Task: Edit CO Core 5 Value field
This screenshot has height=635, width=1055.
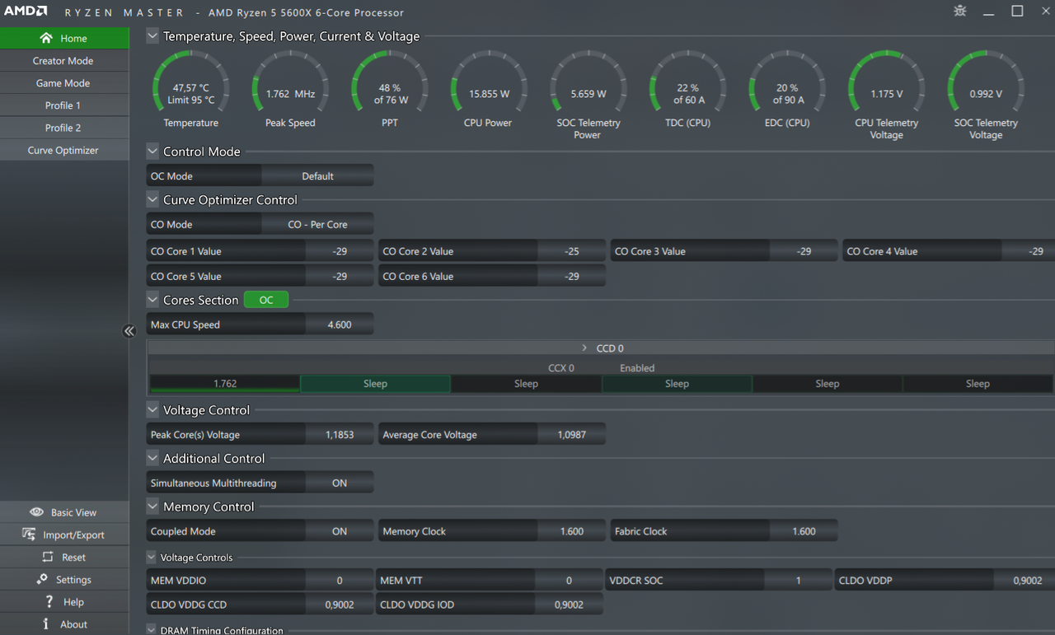Action: coord(340,276)
